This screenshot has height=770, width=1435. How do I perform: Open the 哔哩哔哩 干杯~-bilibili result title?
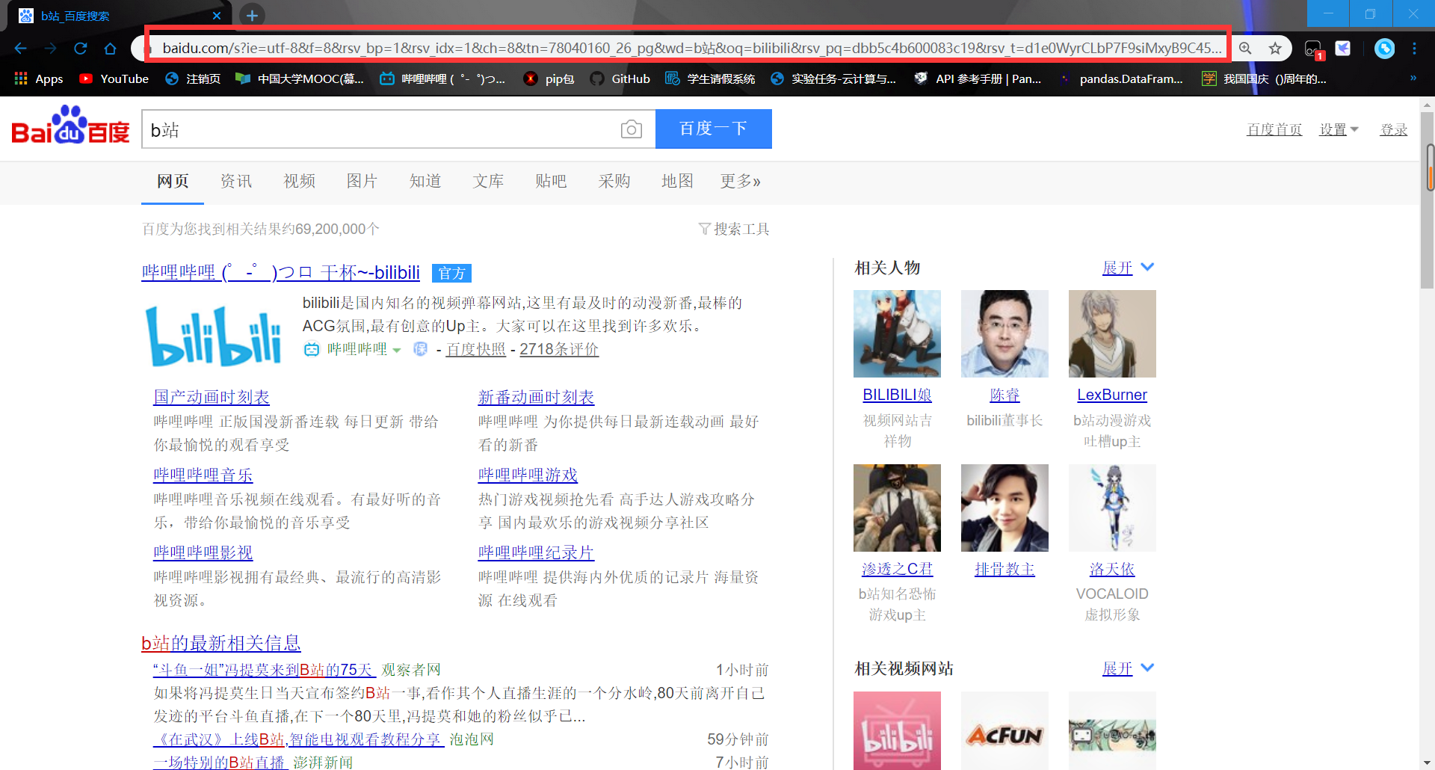(280, 272)
